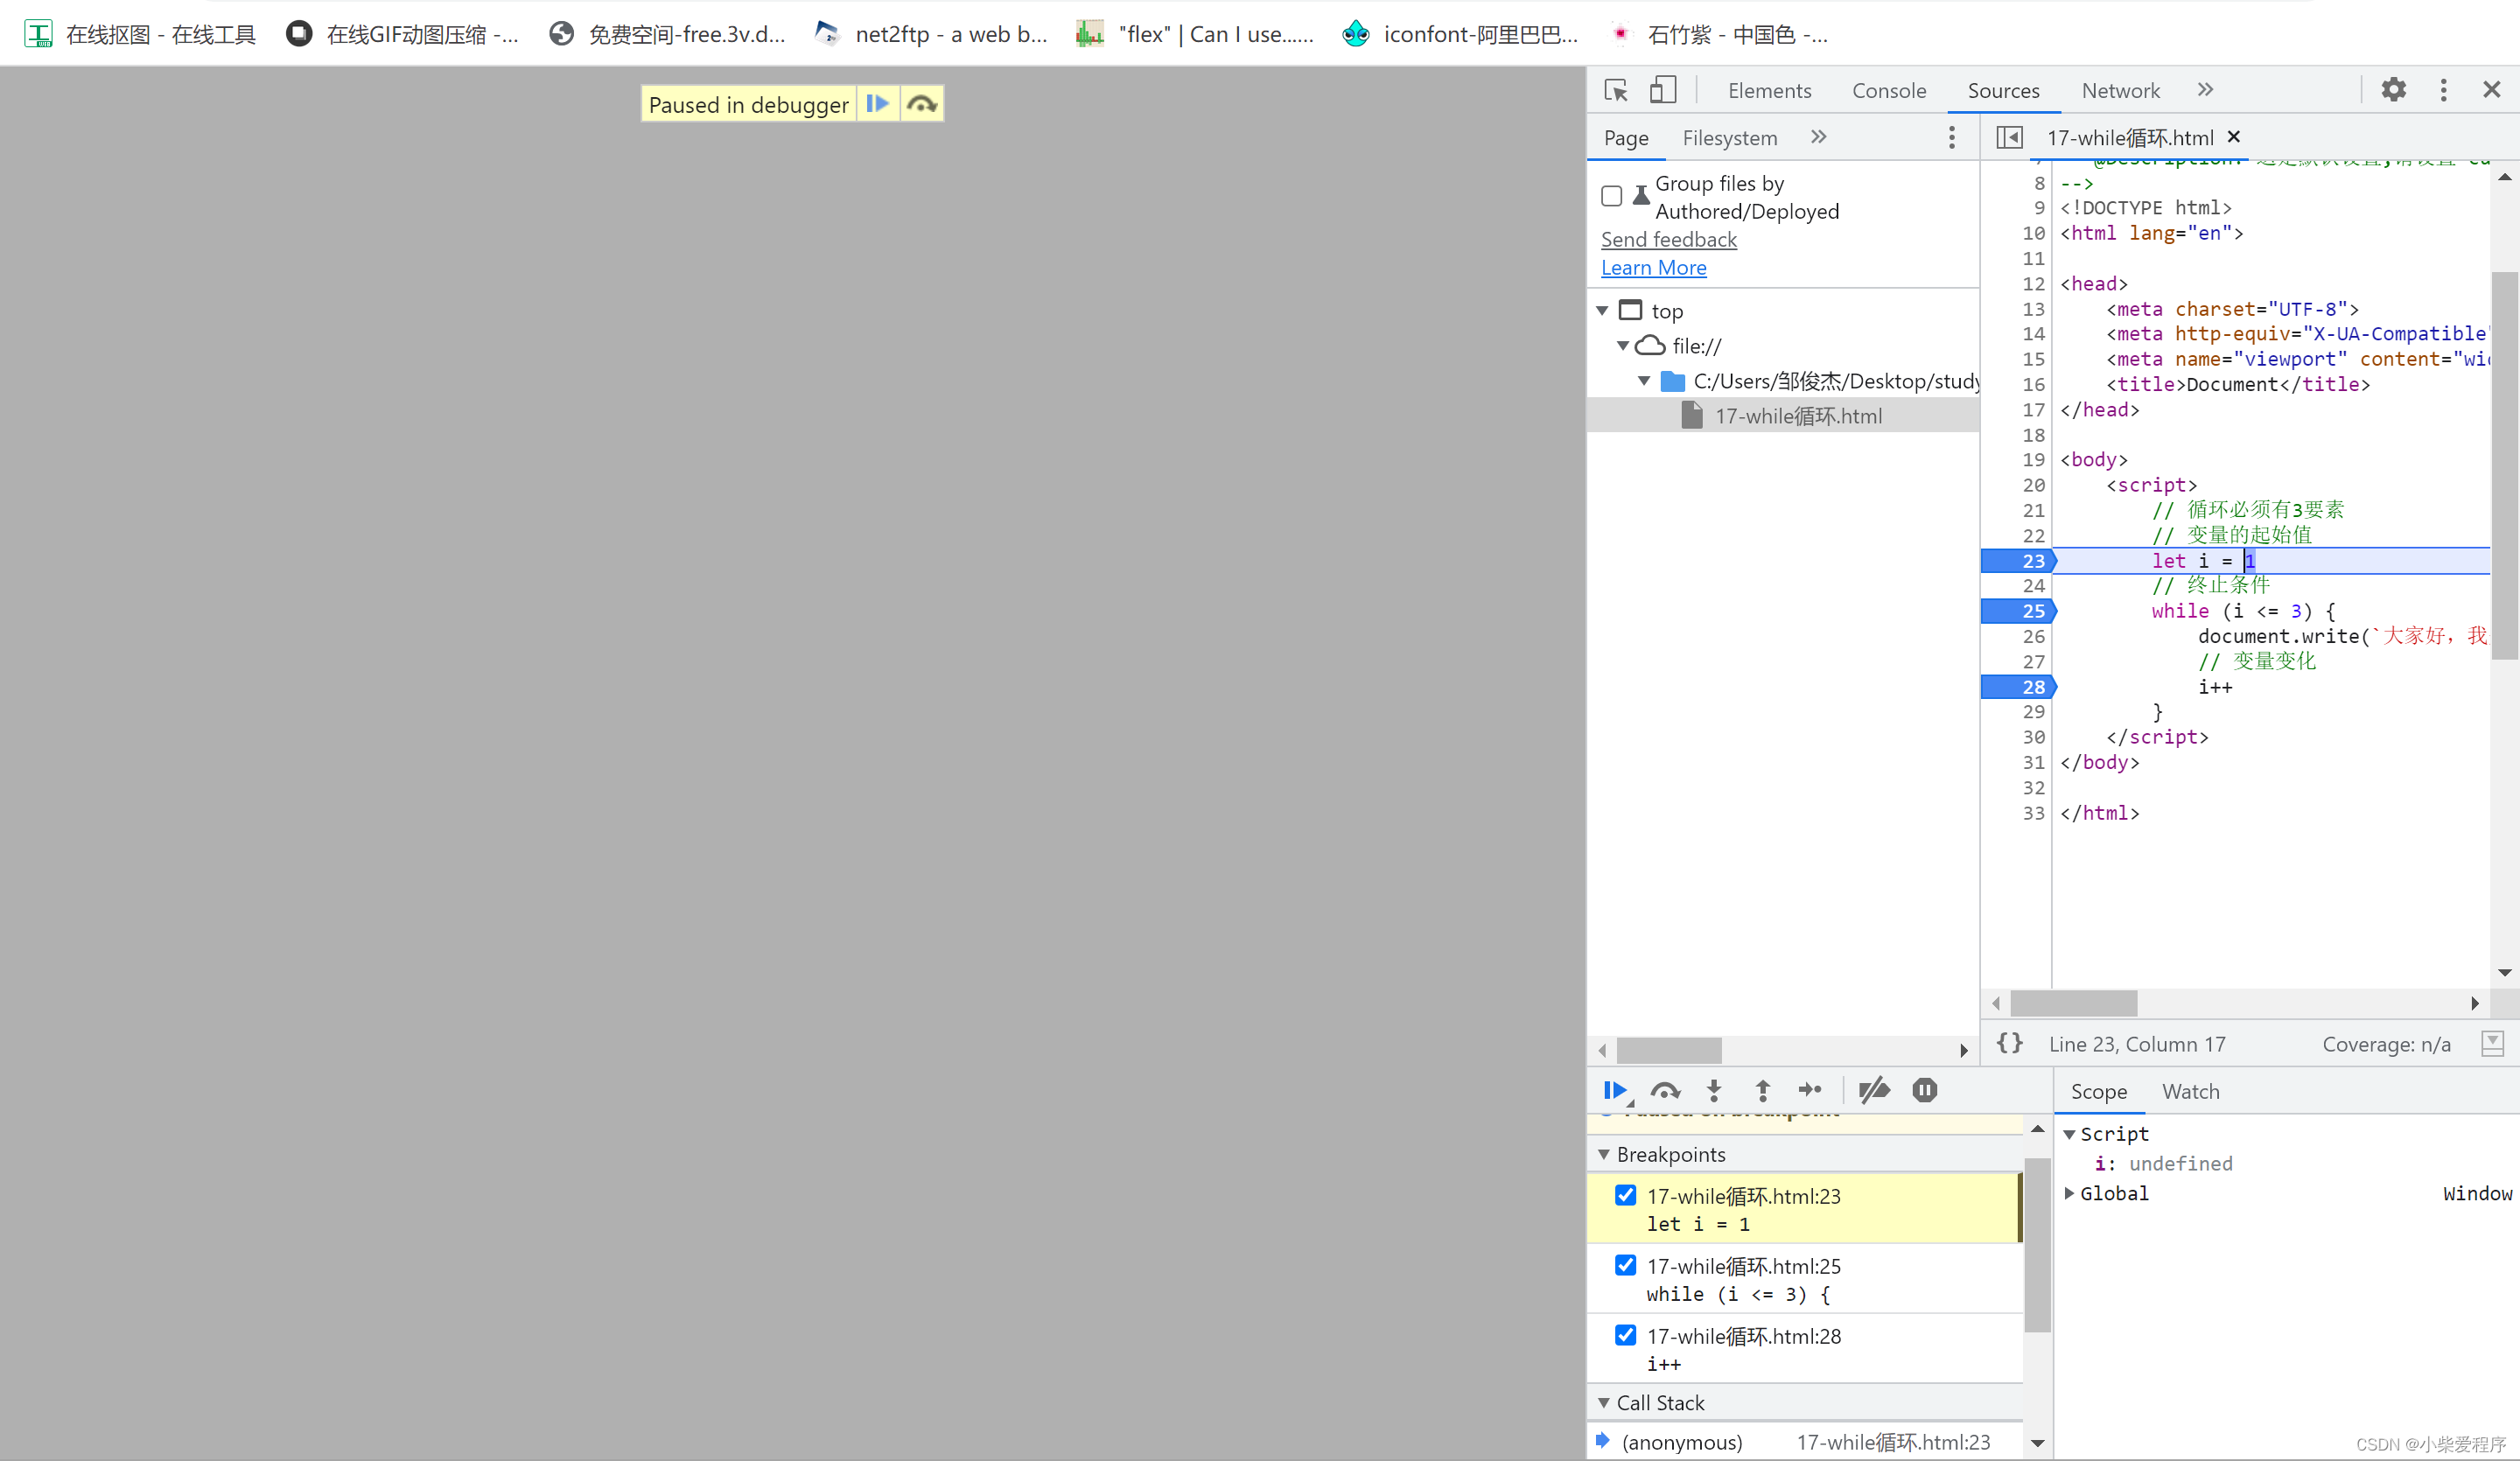Screen dimensions: 2520x1461
Task: Open the iconfont-阿里巴巴 bookmark
Action: (x=1460, y=34)
